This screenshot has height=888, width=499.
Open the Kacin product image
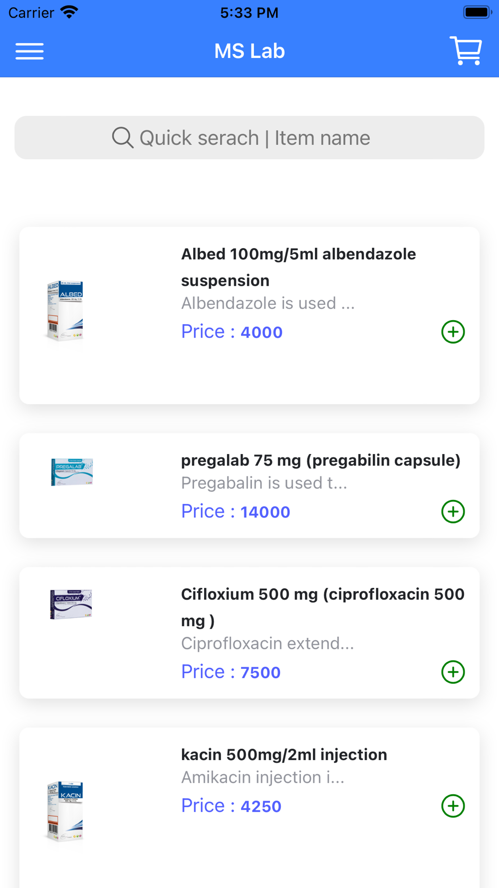tap(65, 811)
